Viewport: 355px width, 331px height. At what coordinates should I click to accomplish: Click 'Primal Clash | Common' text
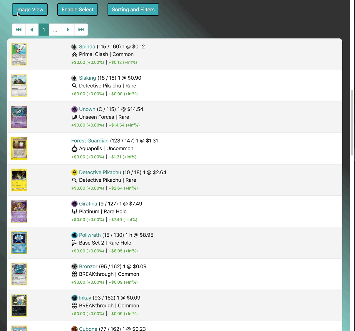(106, 54)
